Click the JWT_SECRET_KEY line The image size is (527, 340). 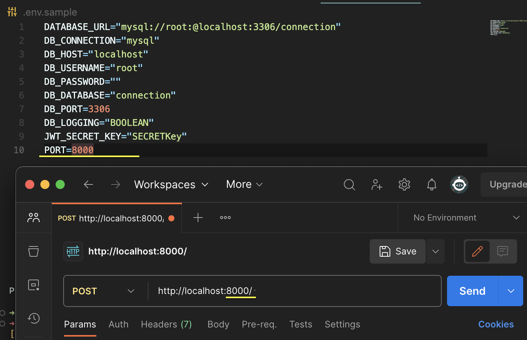pyautogui.click(x=115, y=137)
